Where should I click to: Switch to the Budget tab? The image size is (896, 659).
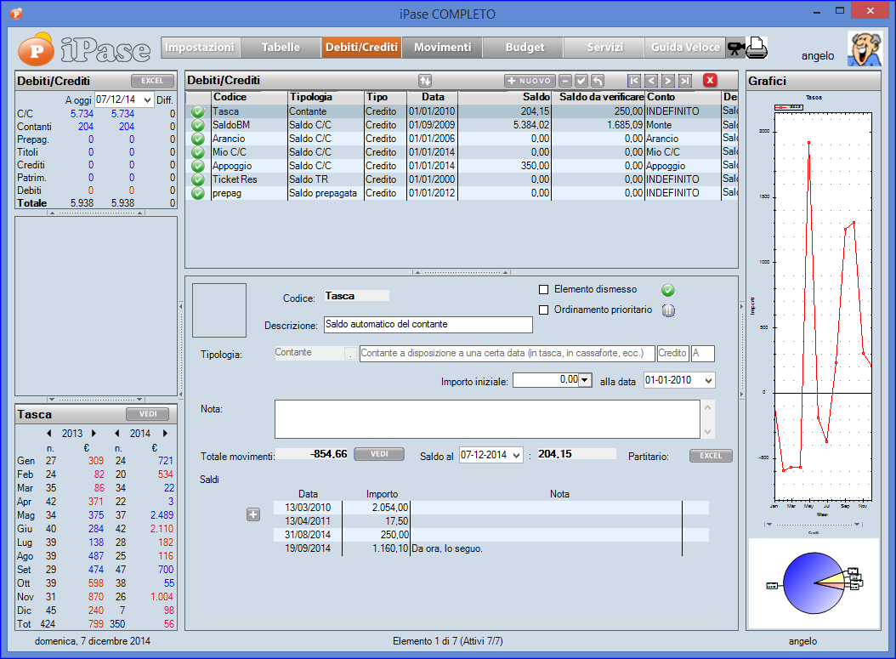(524, 48)
